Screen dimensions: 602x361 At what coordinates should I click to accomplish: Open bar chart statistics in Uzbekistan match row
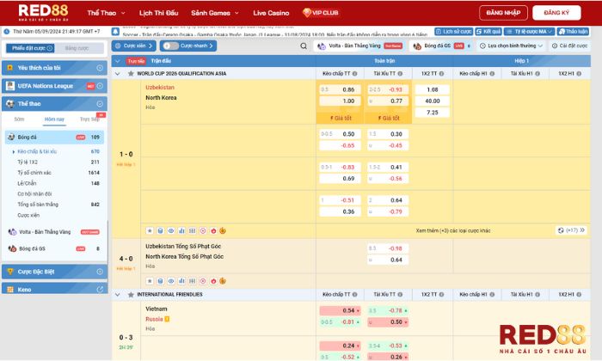181,230
